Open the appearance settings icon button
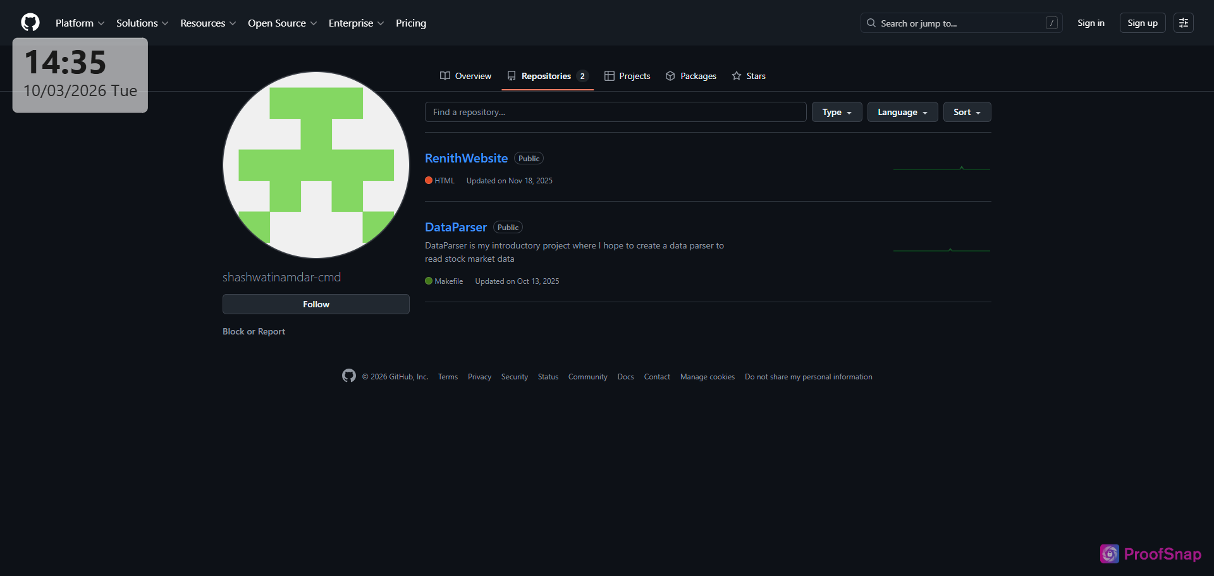The width and height of the screenshot is (1214, 576). tap(1183, 23)
